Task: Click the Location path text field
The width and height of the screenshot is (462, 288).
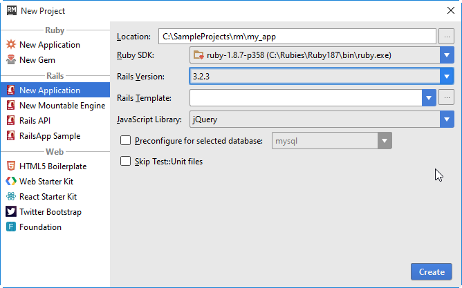Action: [296, 36]
